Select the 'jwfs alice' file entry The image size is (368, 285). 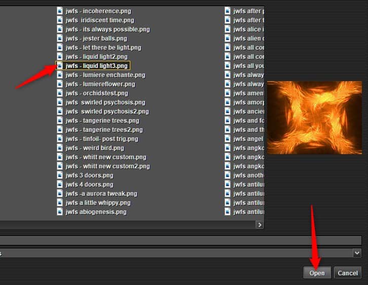pyautogui.click(x=248, y=29)
